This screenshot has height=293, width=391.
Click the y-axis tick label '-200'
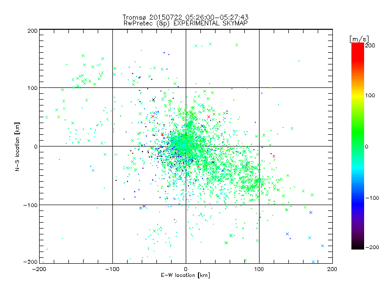click(x=30, y=262)
